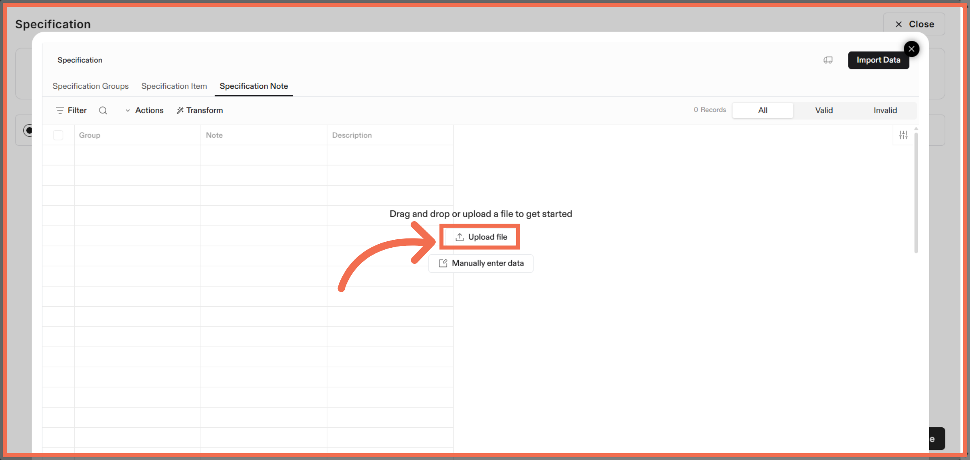Click the search magnifier icon

tap(103, 110)
